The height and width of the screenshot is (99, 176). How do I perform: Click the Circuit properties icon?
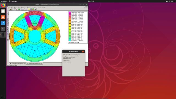coord(26,9)
